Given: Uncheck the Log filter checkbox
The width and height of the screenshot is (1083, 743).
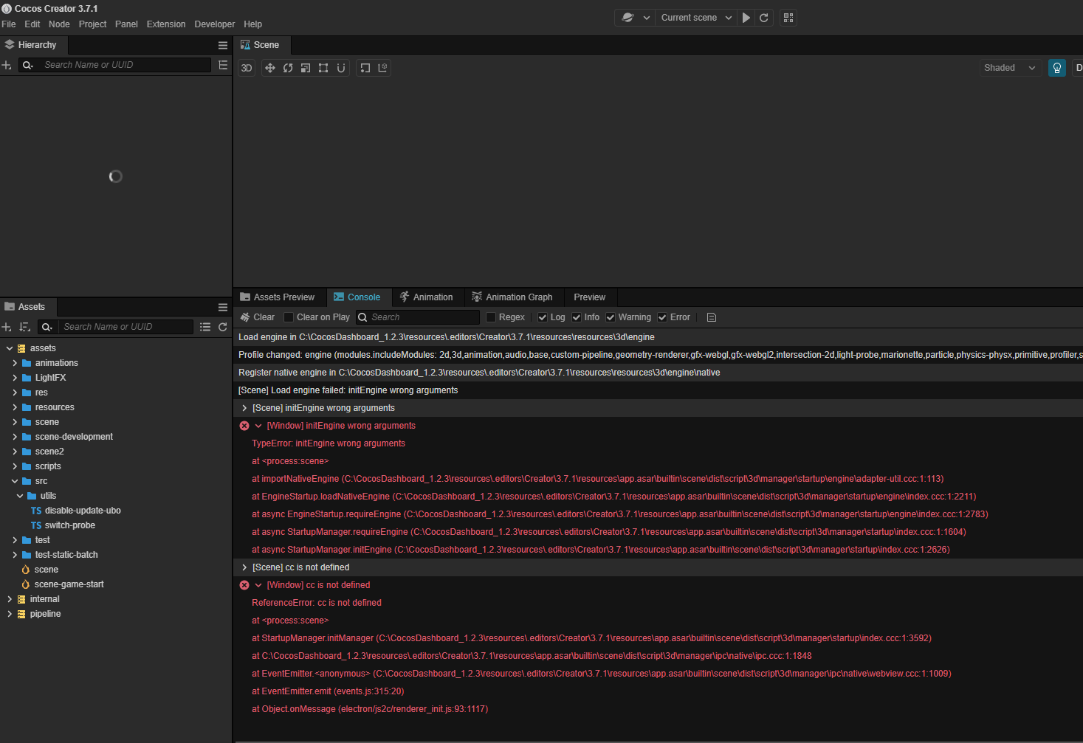Looking at the screenshot, I should point(543,317).
